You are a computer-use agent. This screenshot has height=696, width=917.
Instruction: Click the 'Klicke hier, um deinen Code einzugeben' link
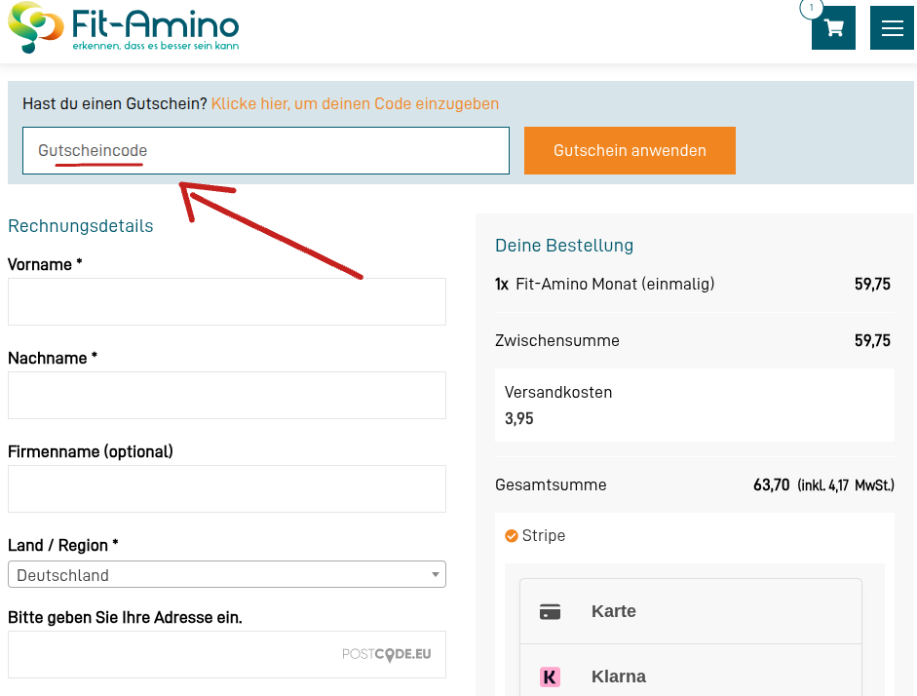coord(355,103)
